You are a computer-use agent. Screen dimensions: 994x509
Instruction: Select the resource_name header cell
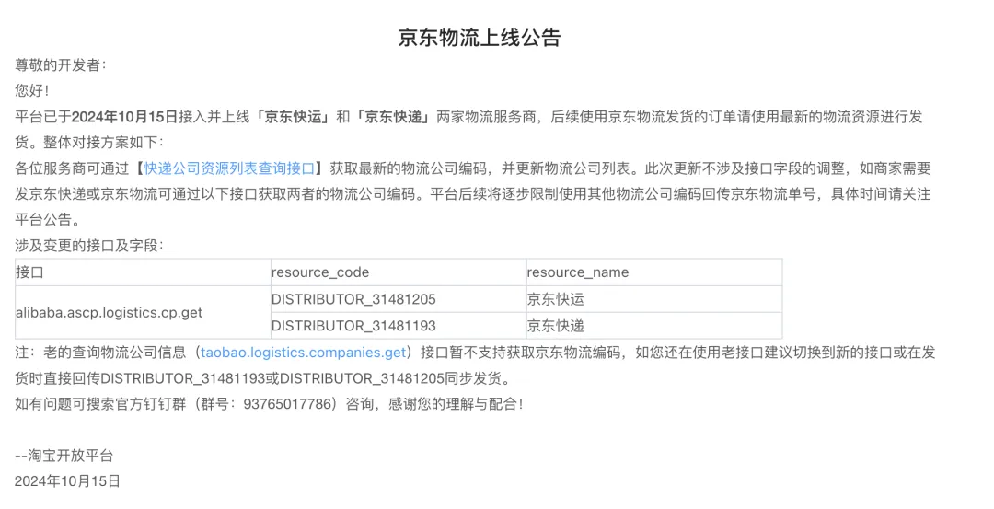point(654,272)
